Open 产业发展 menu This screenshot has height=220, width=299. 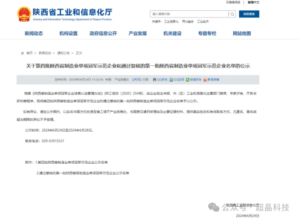coord(138,33)
